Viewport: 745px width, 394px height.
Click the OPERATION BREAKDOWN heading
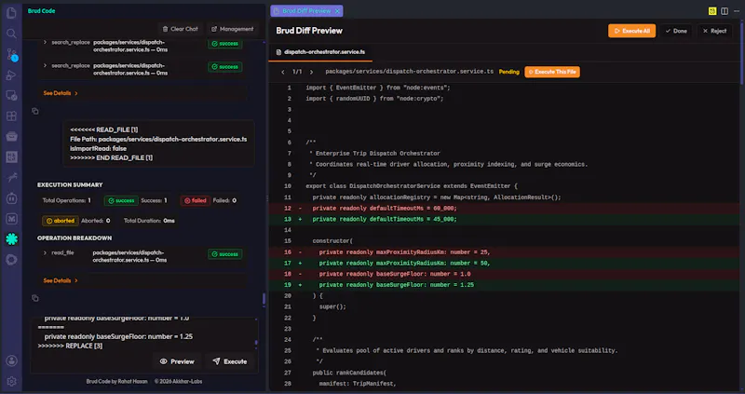coord(74,238)
